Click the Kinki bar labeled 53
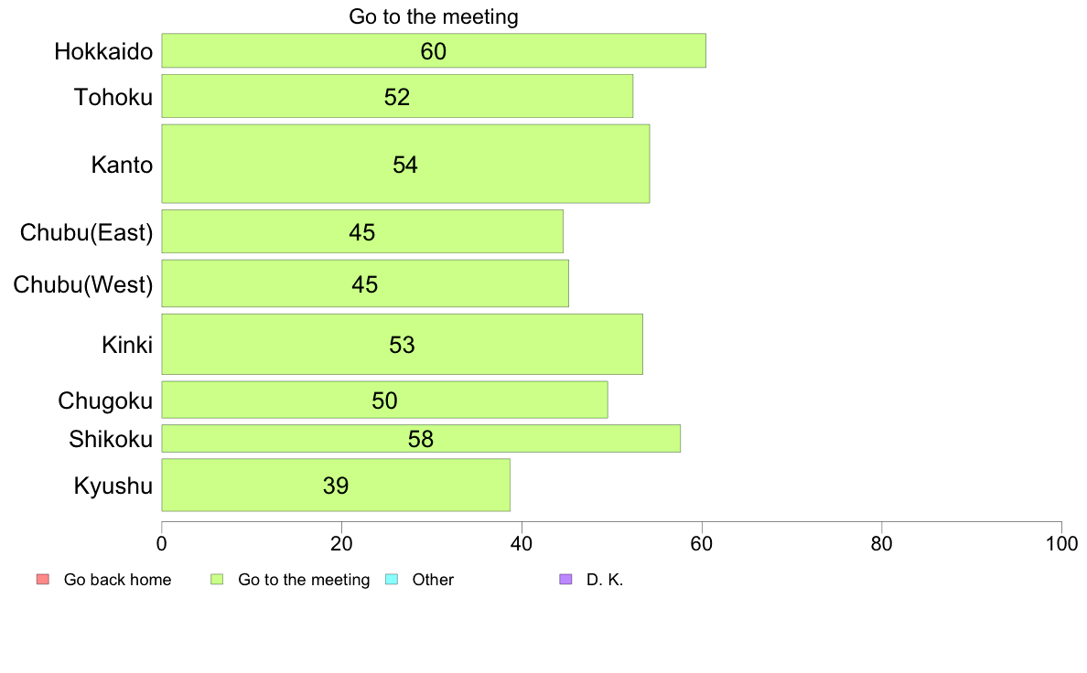 pos(402,345)
